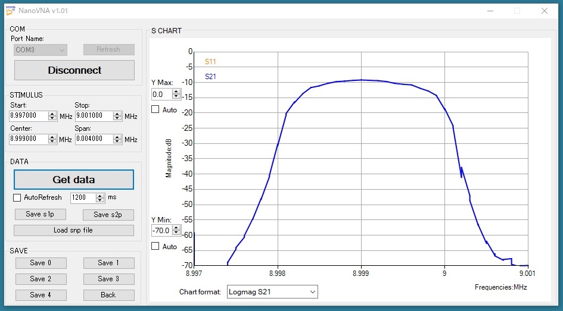Enable the AutoRefresh checkbox
563x311 pixels.
tap(17, 197)
